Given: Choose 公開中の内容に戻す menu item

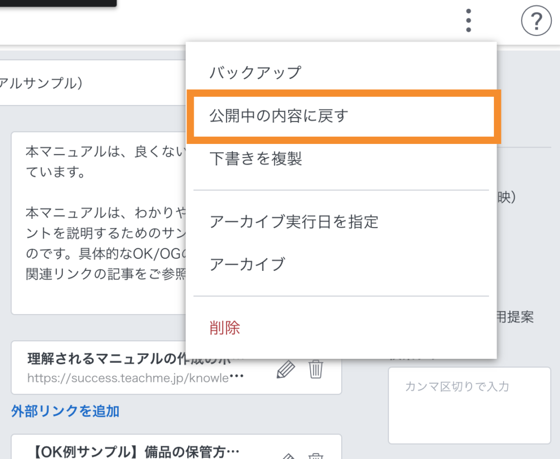Looking at the screenshot, I should (x=278, y=116).
